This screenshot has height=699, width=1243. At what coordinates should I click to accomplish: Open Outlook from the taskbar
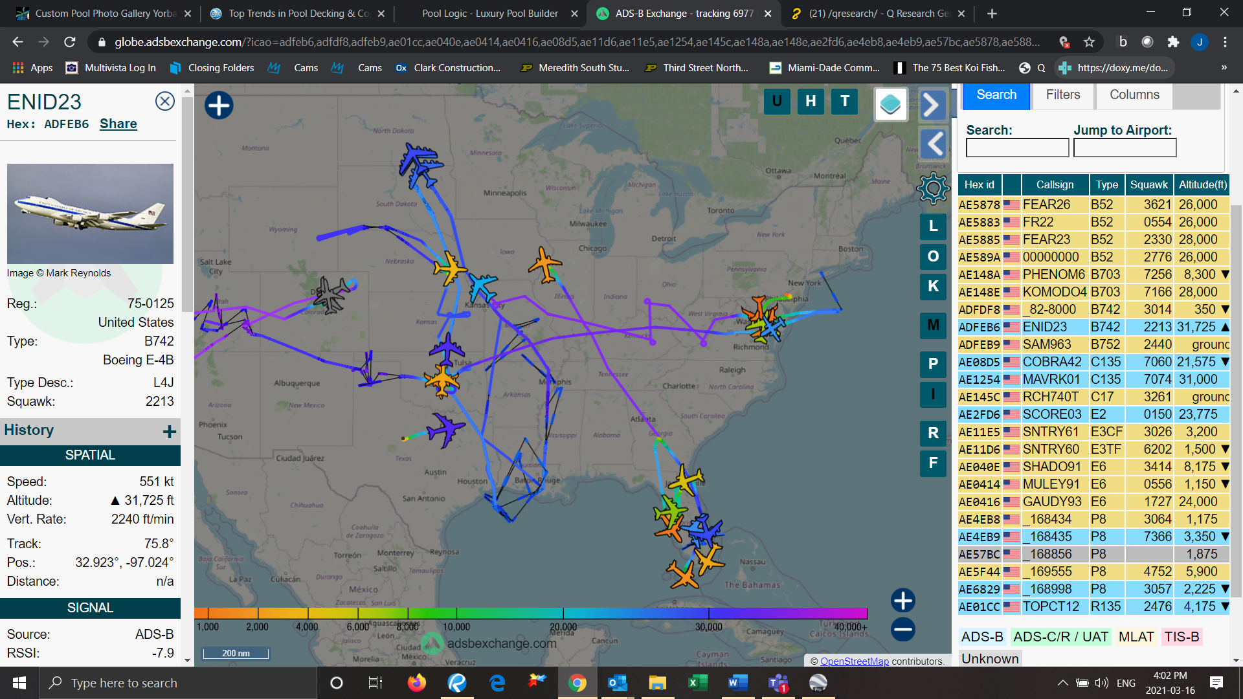point(617,683)
